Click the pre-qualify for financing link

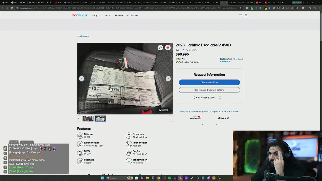209,111
